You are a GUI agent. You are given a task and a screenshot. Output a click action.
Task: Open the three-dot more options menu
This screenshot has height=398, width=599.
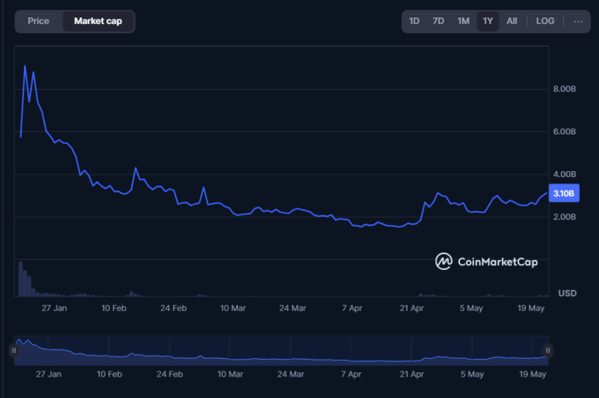(579, 21)
